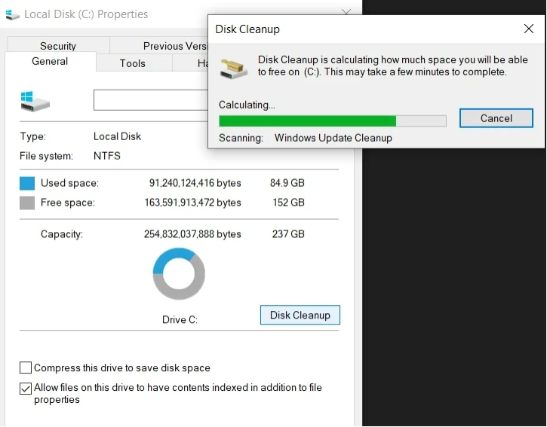
Task: Open the partially hidden Hardware tab
Action: (x=202, y=63)
